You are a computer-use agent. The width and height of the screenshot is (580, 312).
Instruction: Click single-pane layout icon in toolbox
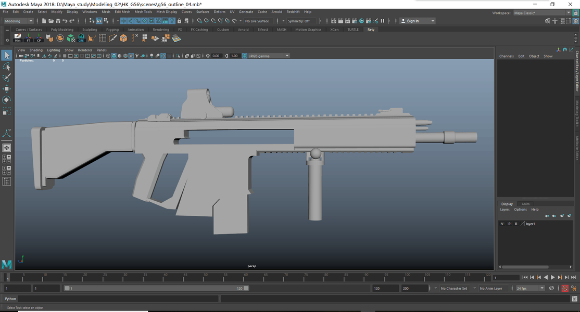point(7,148)
